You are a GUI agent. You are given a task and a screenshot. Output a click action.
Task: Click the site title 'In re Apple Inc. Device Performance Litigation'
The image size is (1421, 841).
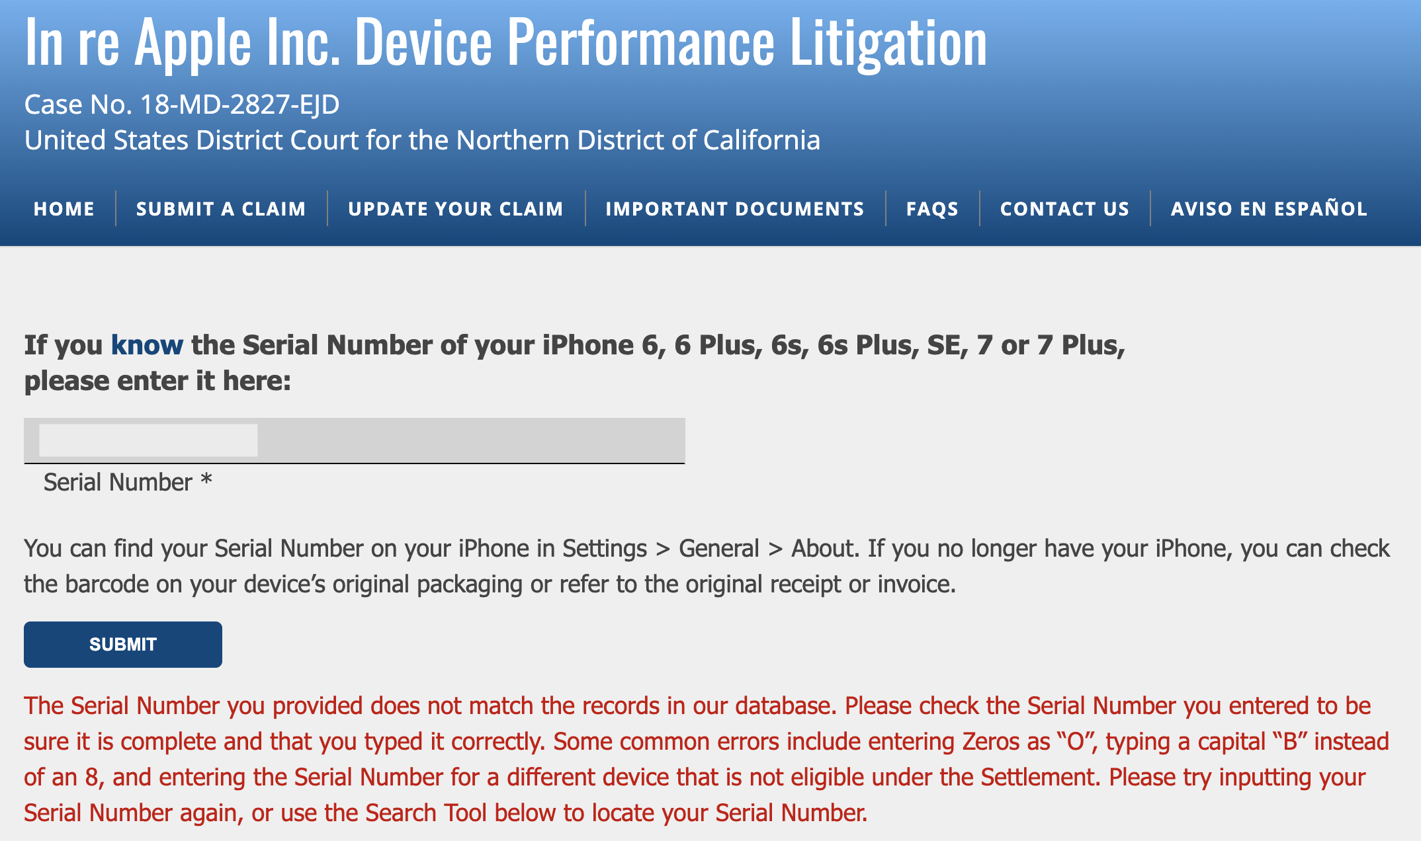tap(506, 43)
